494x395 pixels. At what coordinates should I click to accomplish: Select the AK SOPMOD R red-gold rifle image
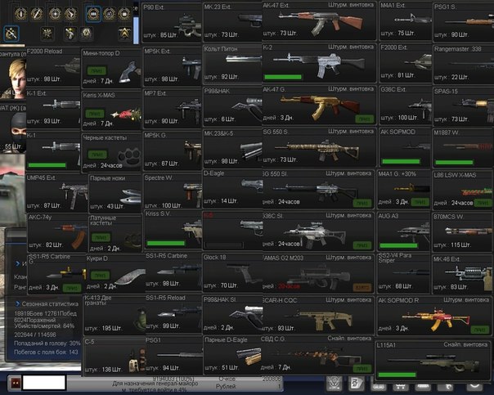coord(435,318)
